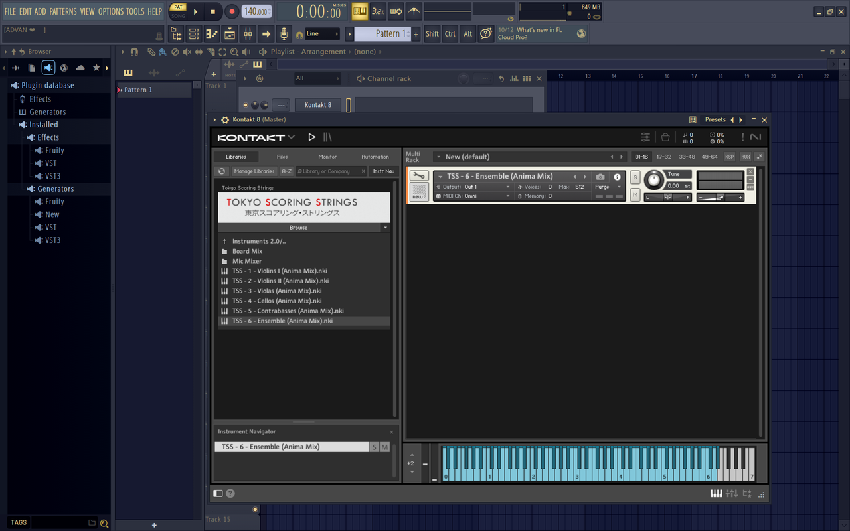Open the plugin database icon in Browser
The height and width of the screenshot is (531, 850).
click(48, 68)
